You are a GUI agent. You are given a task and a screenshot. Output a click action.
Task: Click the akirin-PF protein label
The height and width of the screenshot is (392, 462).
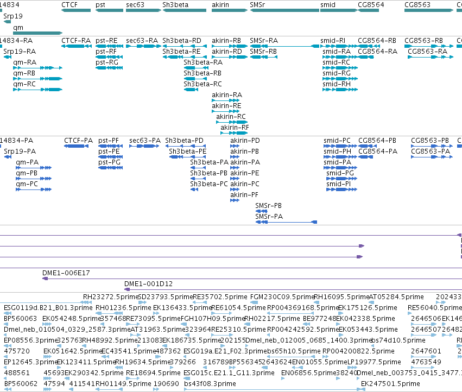click(244, 195)
